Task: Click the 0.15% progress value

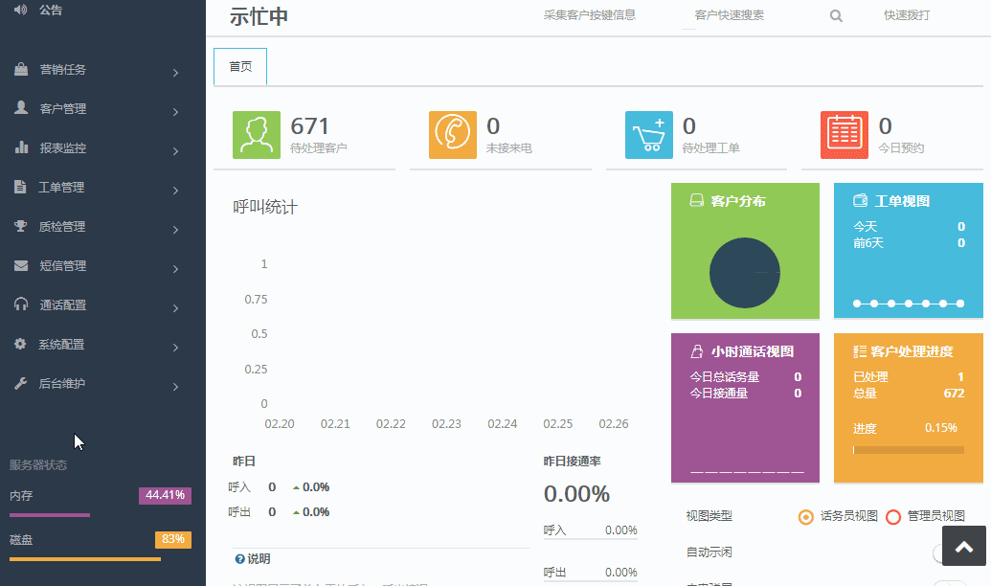Action: (941, 428)
